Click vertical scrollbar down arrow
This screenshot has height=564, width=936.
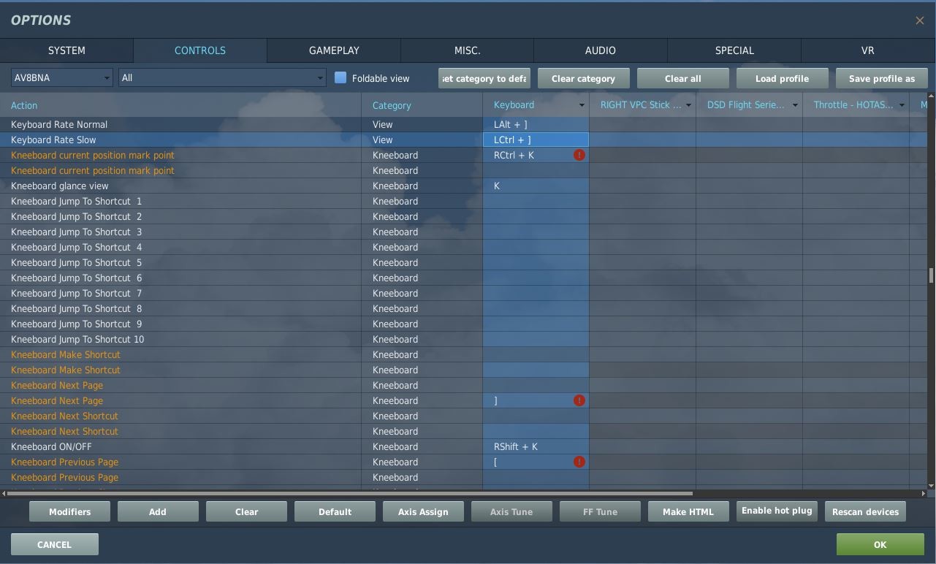(931, 486)
